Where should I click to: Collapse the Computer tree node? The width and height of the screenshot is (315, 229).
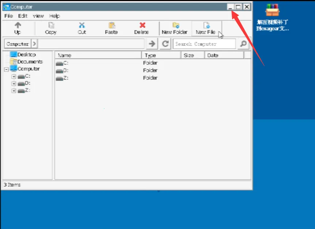pos(7,69)
